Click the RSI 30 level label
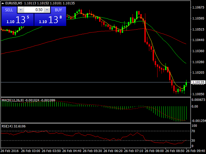This screenshot has height=154, width=206. [x=193, y=141]
